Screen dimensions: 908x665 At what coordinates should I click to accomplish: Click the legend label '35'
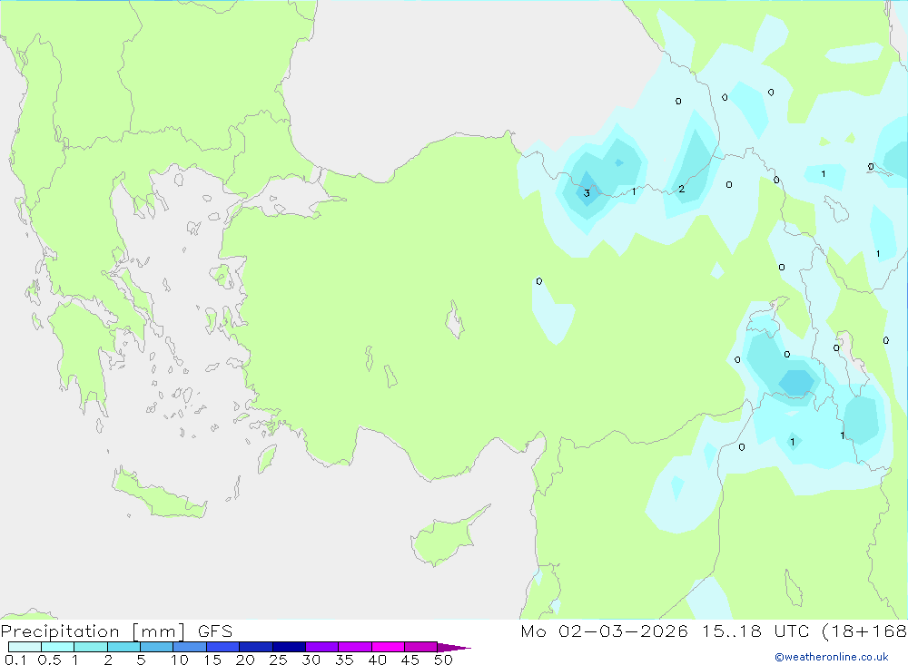point(344,660)
